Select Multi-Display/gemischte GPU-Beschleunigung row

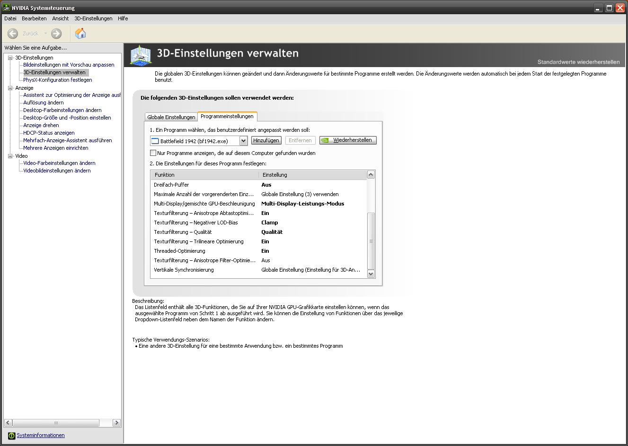coord(259,204)
